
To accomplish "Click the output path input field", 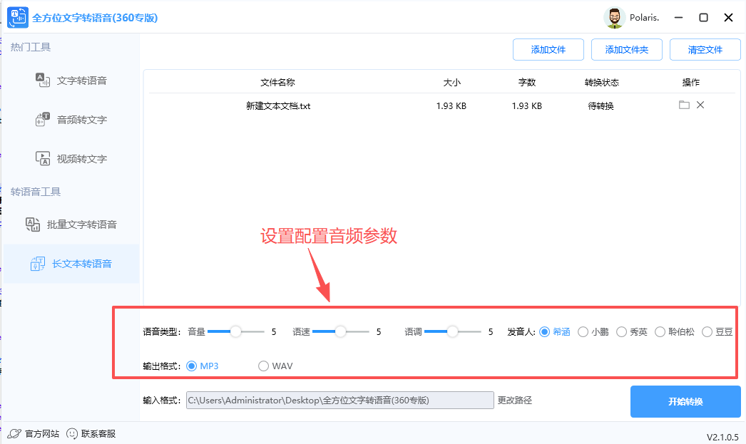I will pos(339,401).
